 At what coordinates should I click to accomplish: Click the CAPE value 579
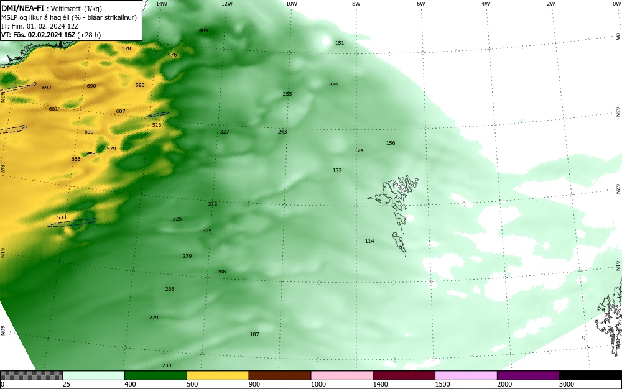tap(111, 149)
